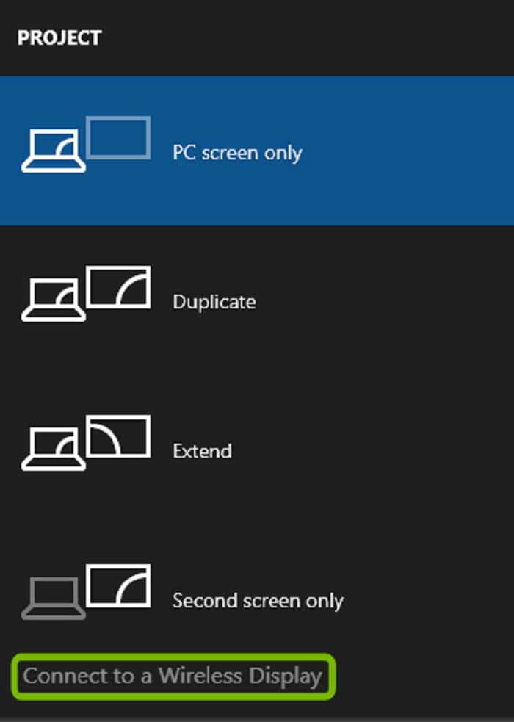This screenshot has height=722, width=514.
Task: Click the monitor icon for Second screen only
Action: click(118, 585)
